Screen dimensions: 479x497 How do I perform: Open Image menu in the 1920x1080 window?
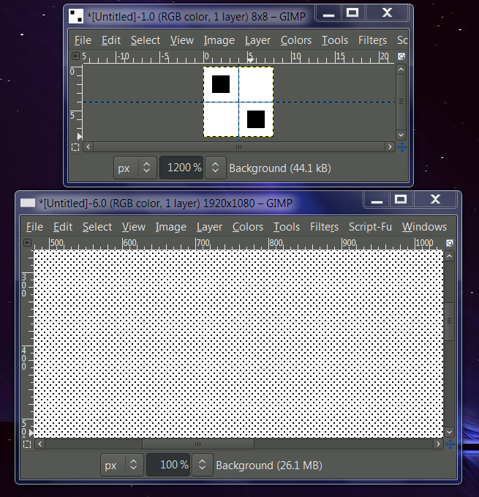click(170, 227)
